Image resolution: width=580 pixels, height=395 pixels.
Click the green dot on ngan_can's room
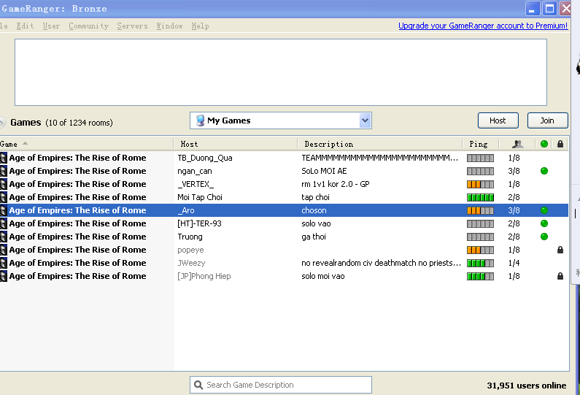(x=544, y=171)
